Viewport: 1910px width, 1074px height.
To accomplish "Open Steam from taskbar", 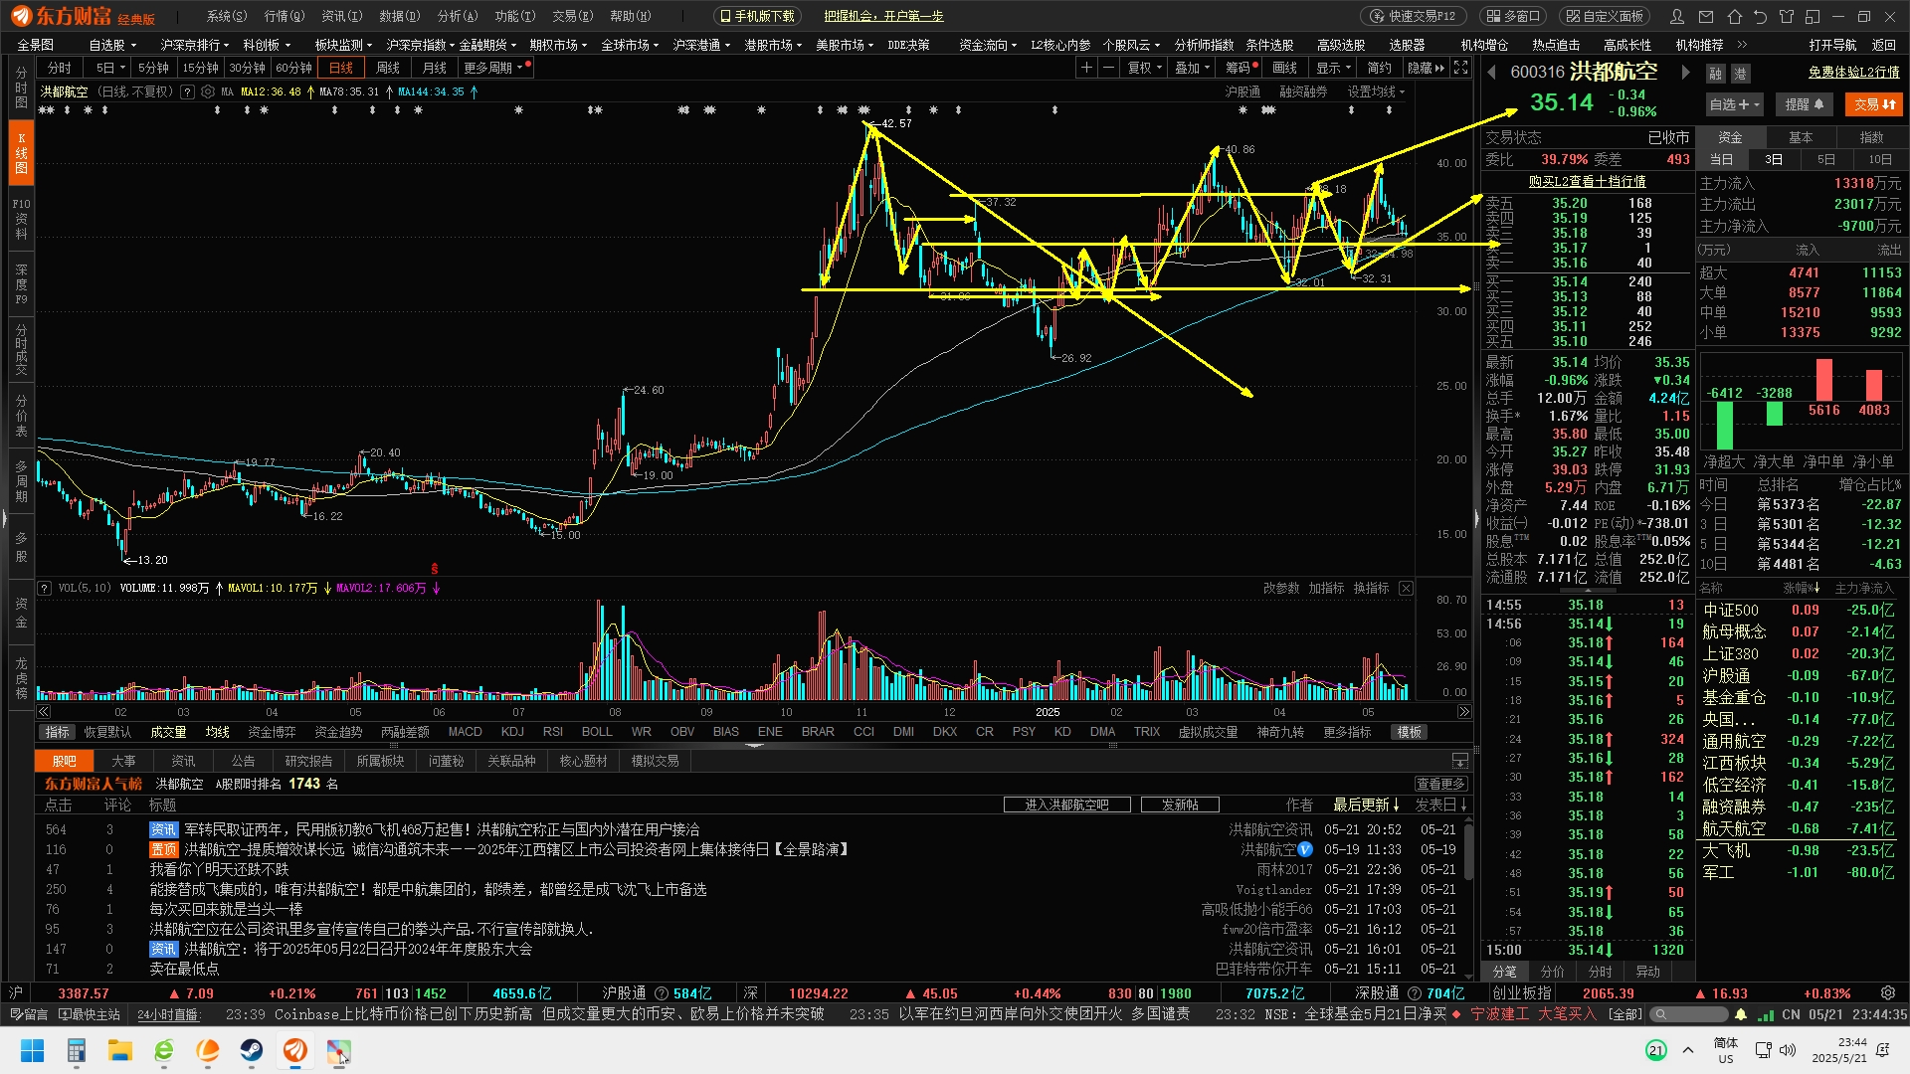I will (x=252, y=1051).
